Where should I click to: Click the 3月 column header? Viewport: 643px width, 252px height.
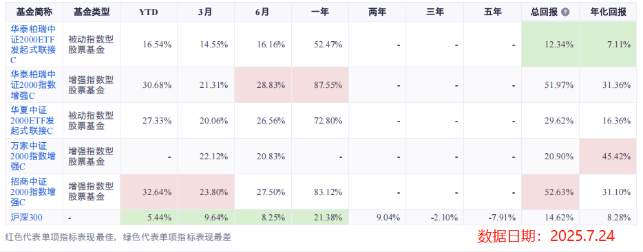click(206, 12)
